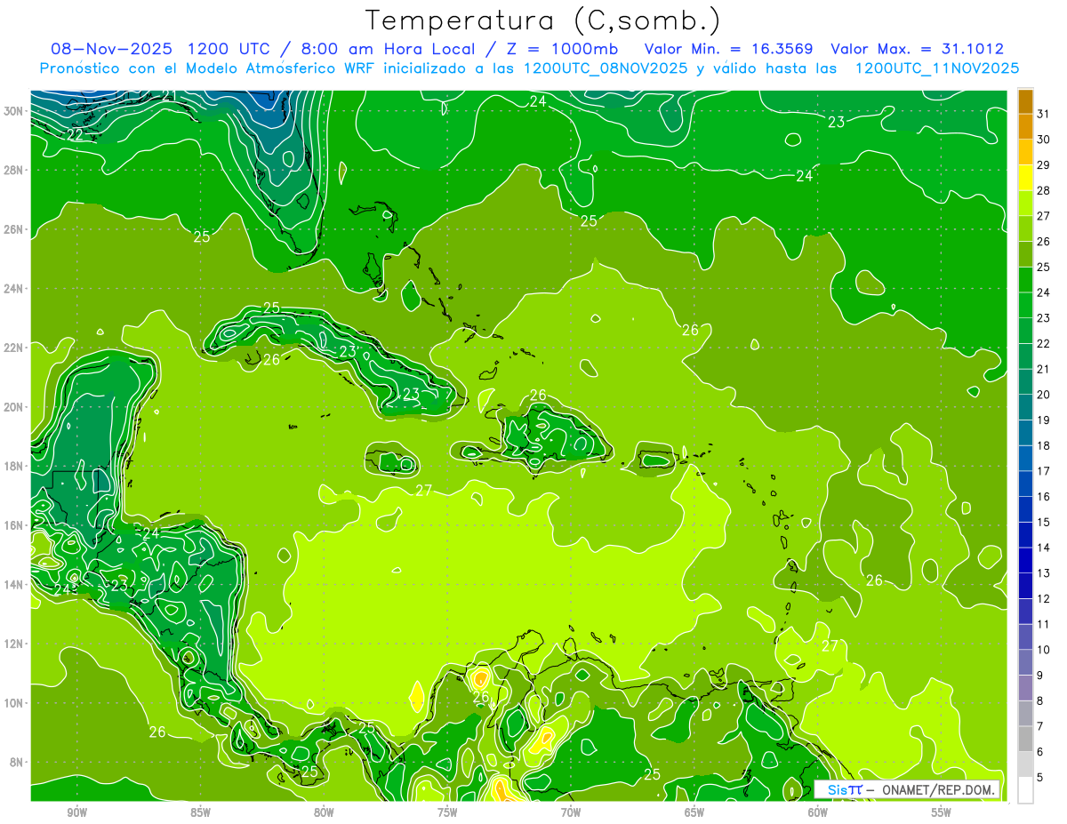The height and width of the screenshot is (824, 1067).
Task: Click the "24N" latitude axis label
Action: point(14,289)
